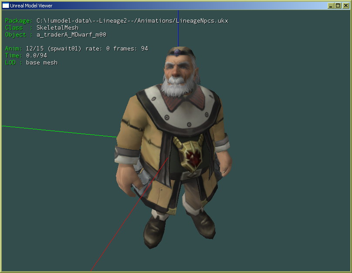The width and height of the screenshot is (352, 273).
Task: Click the SkeletalMesh class value
Action: (58, 27)
